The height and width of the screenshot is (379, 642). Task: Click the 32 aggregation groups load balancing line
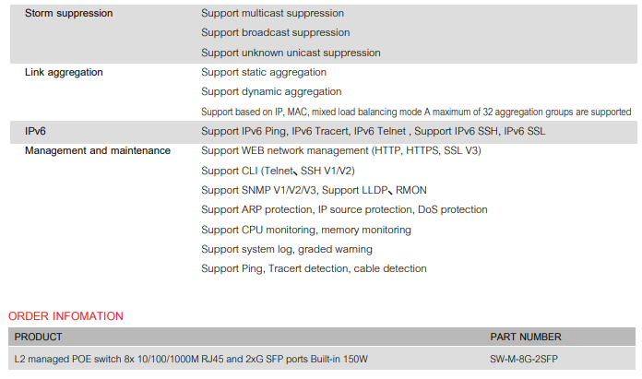tap(416, 112)
